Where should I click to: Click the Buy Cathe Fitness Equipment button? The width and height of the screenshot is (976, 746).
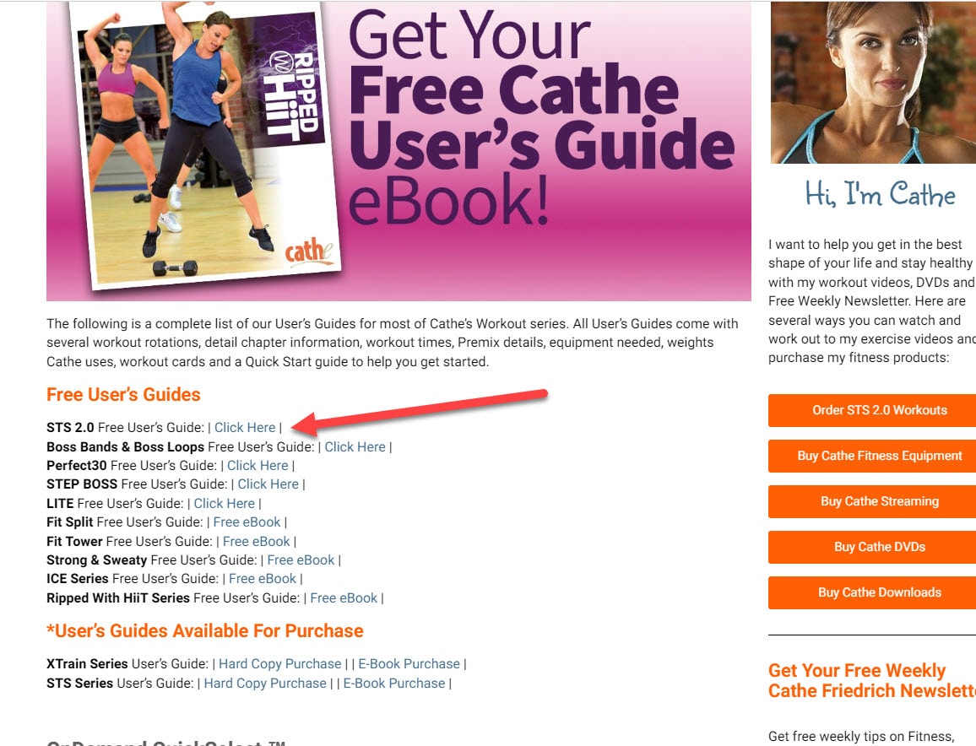pyautogui.click(x=872, y=456)
